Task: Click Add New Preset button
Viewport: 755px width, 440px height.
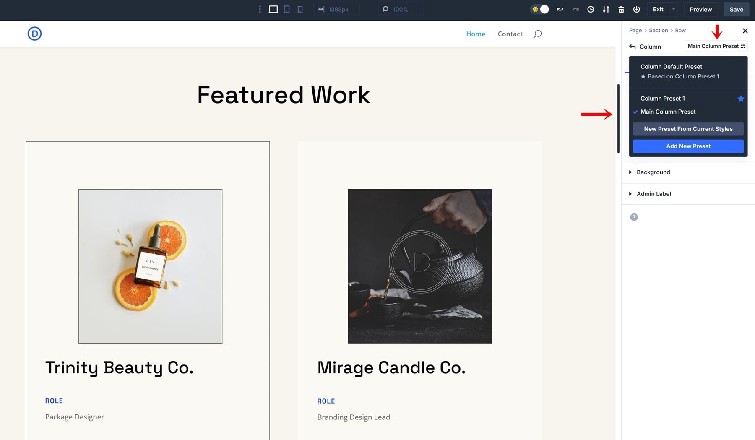Action: pyautogui.click(x=688, y=146)
